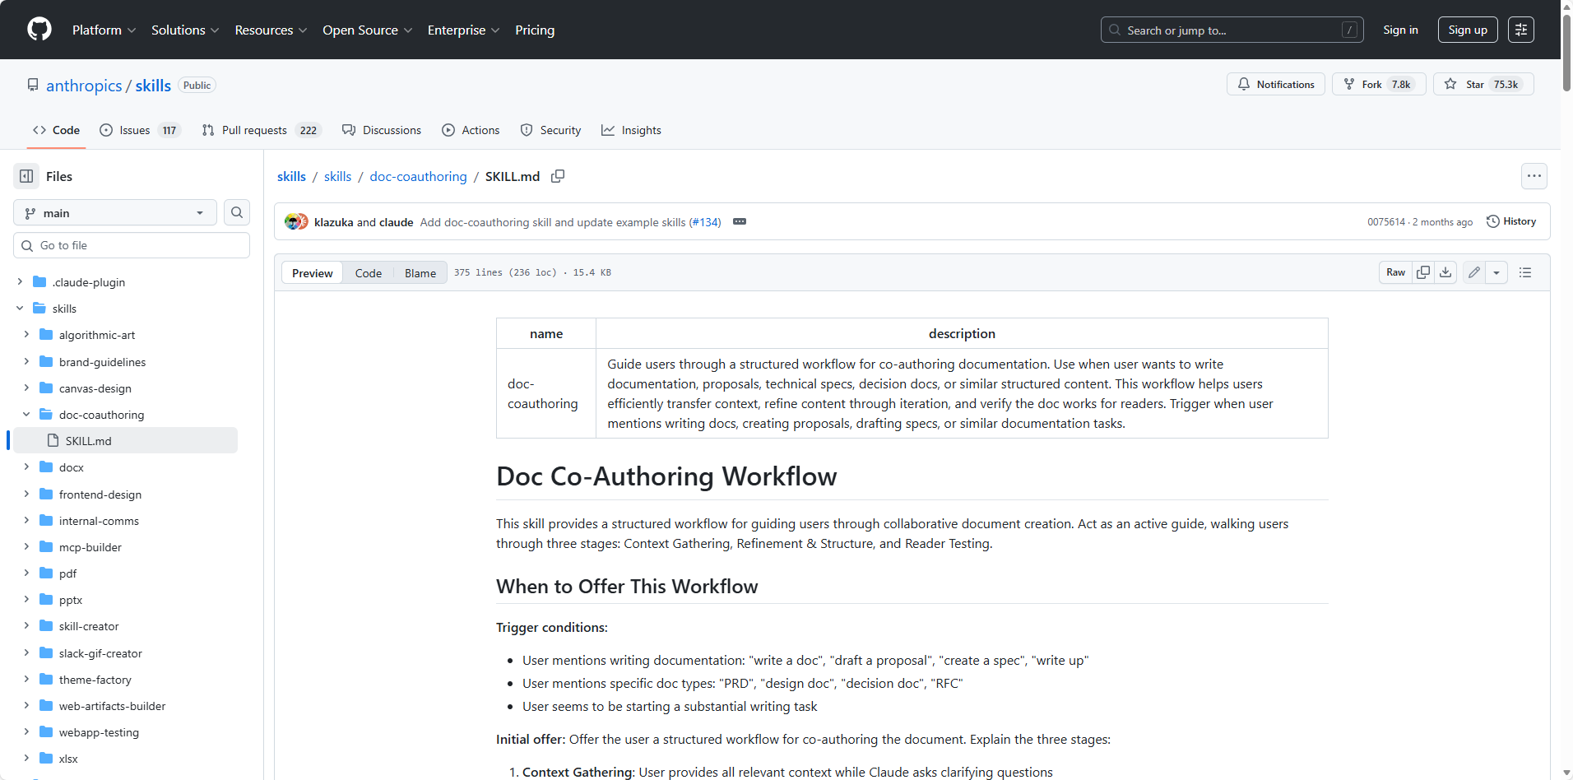Copy raw file contents icon
Viewport: 1573px width, 780px height.
(1423, 272)
